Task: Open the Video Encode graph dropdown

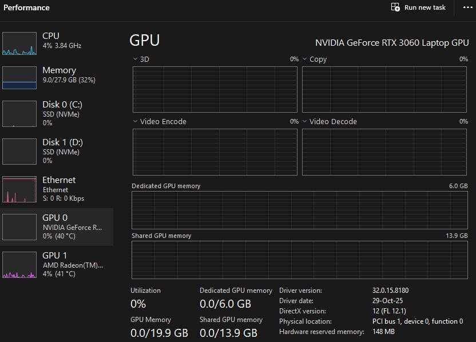Action: (135, 121)
